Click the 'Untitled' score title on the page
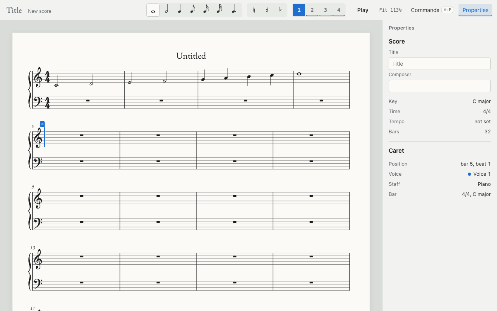This screenshot has height=311, width=497. (x=191, y=56)
